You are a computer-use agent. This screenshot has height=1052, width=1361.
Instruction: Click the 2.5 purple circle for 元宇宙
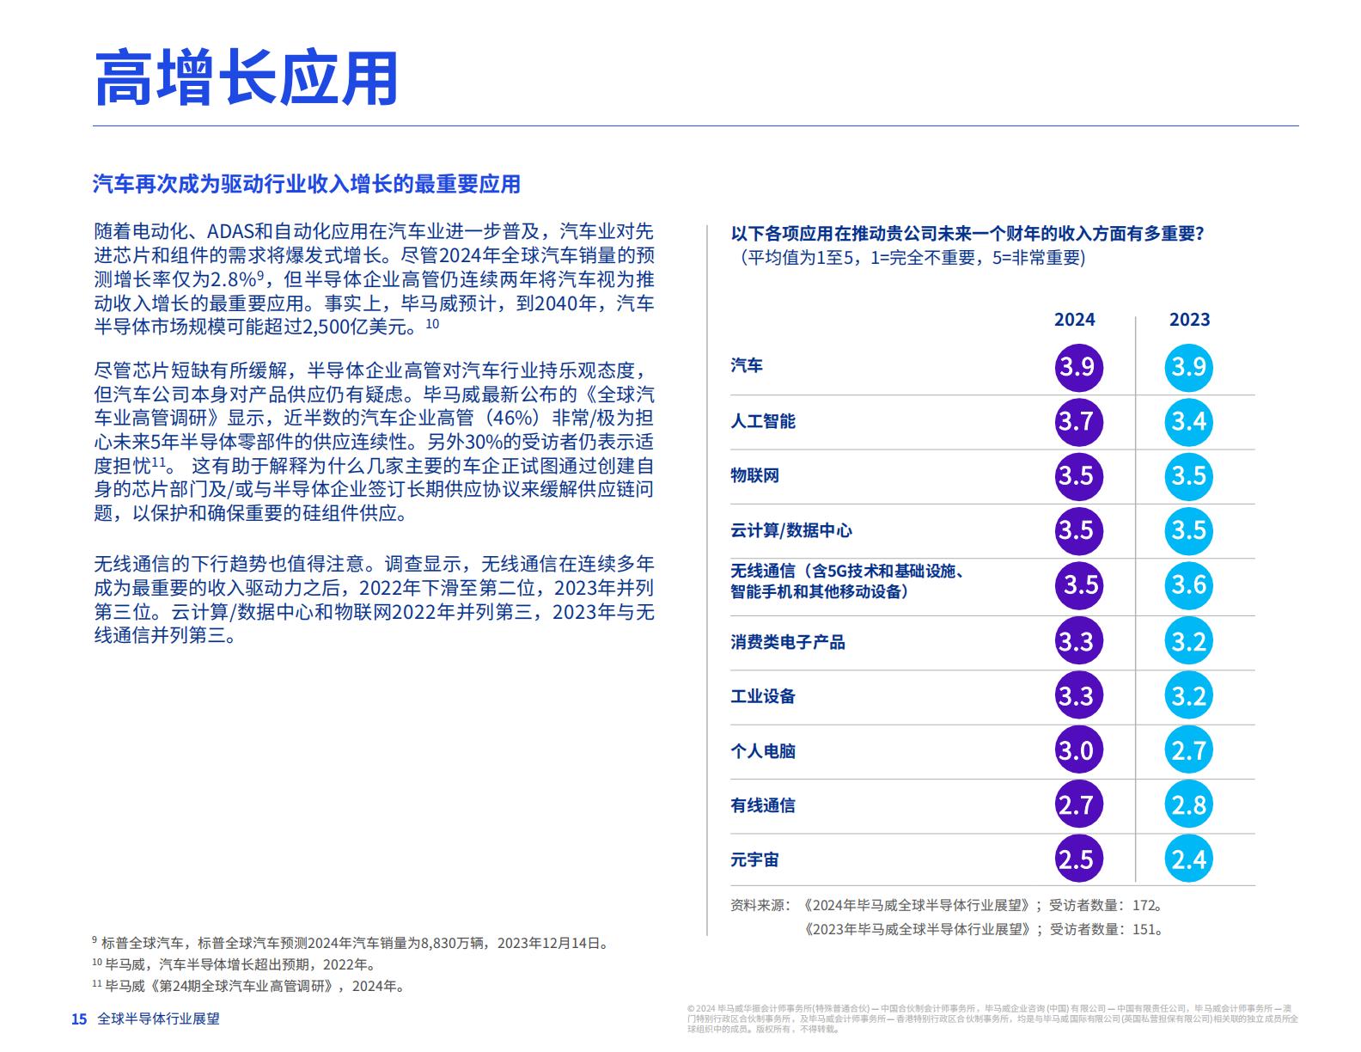coord(1078,859)
